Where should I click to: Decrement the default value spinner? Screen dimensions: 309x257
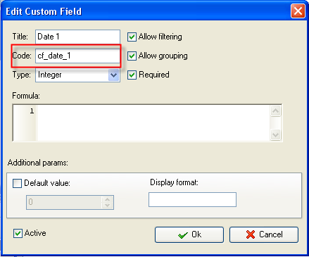coord(108,206)
